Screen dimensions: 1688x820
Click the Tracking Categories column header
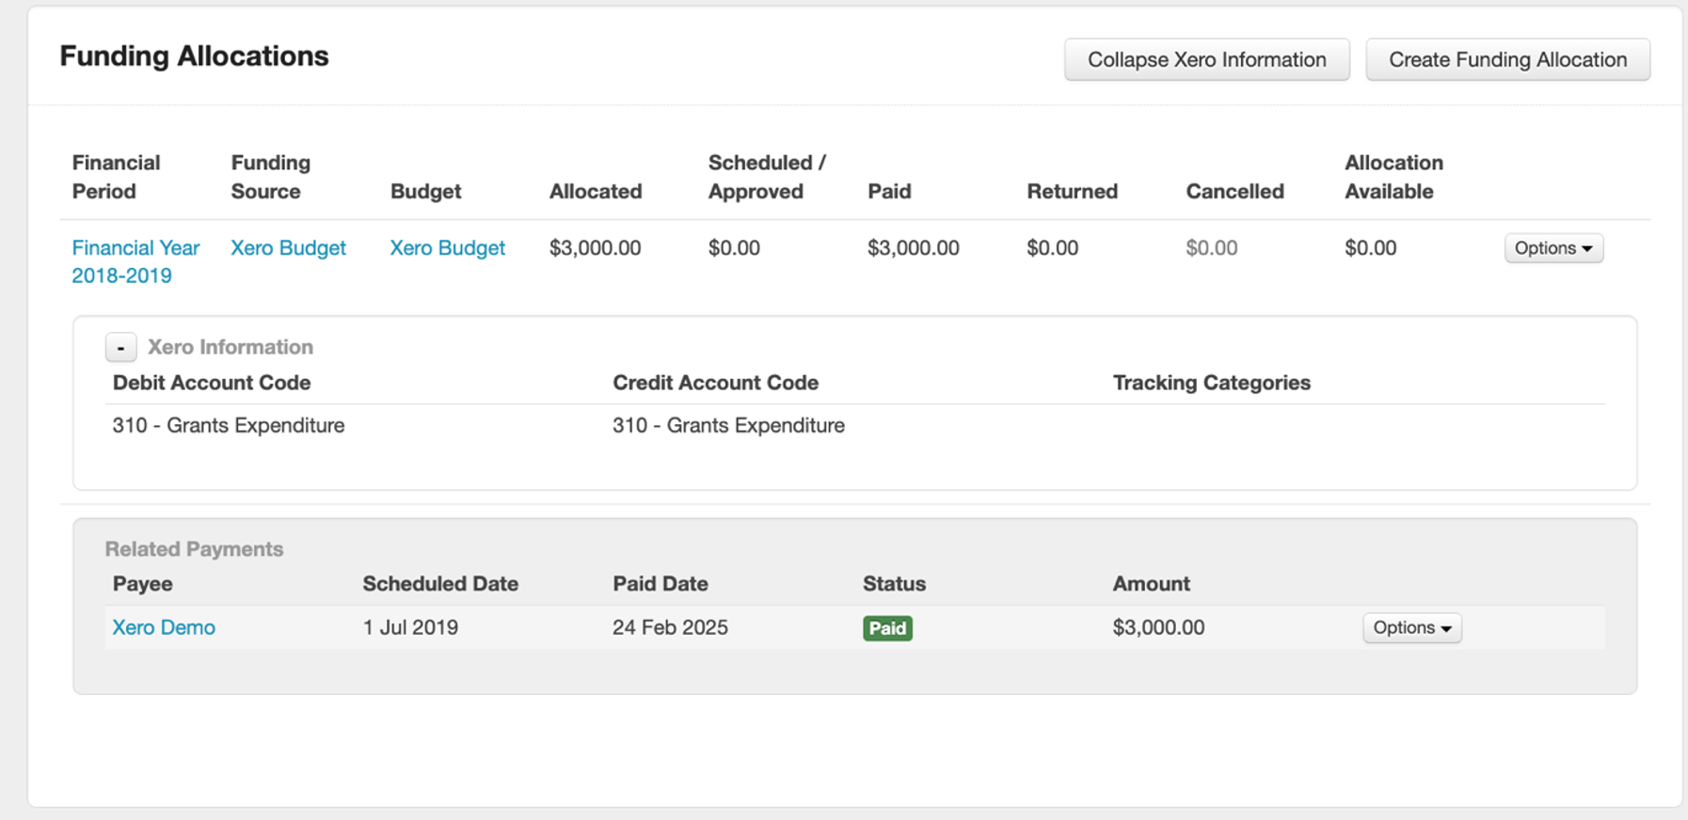pos(1211,383)
